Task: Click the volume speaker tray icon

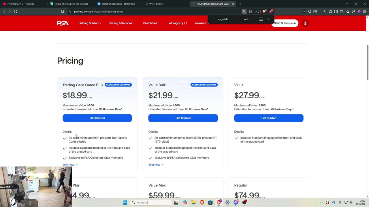Action: click(x=351, y=202)
